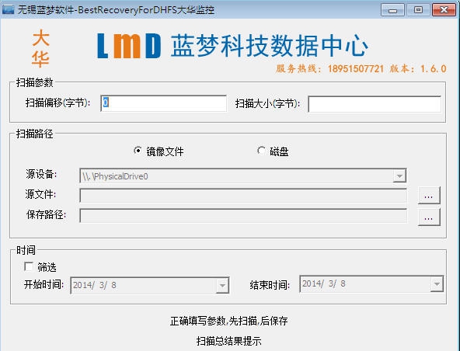460x351 pixels.
Task: Focus the 扫描偏移(字节) input field
Action: [163, 103]
